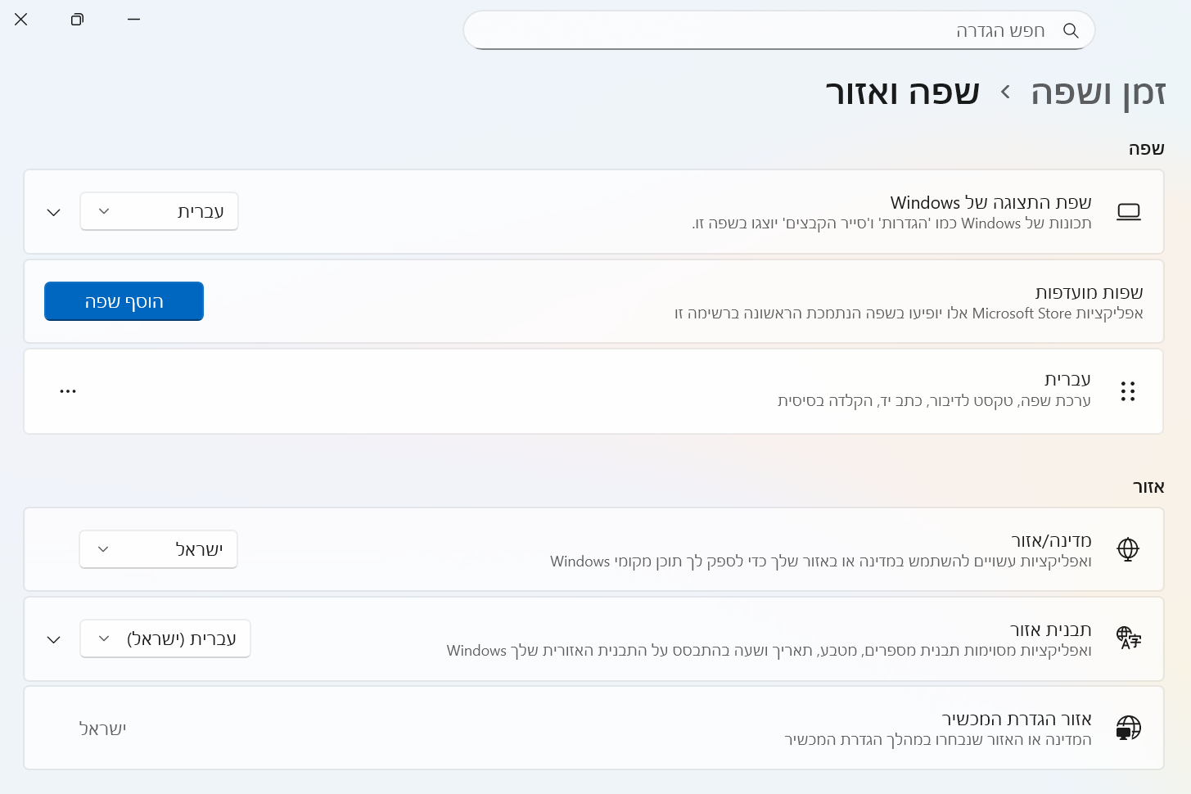Click the device setup region globe icon

(x=1128, y=728)
